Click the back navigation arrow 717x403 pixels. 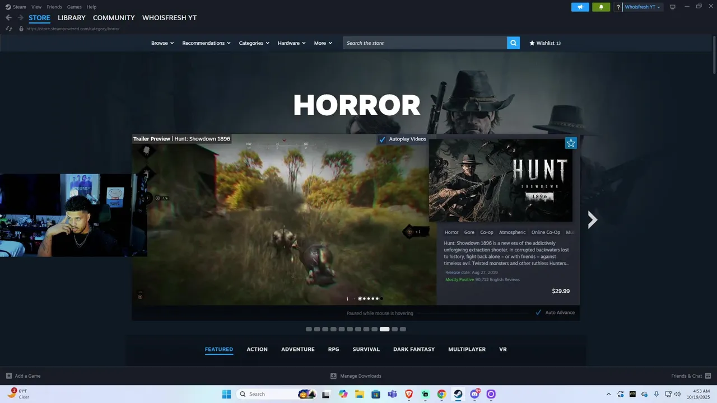8,18
